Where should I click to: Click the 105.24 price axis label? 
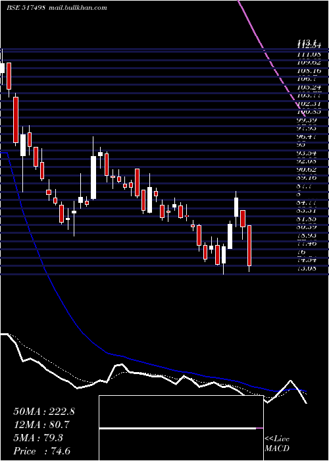309,88
